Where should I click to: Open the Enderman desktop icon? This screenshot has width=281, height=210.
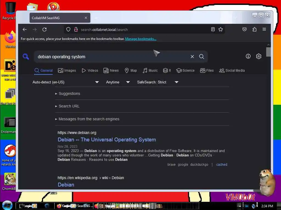tap(9, 125)
